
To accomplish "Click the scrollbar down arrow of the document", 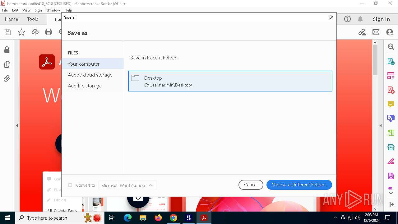I will [375, 209].
